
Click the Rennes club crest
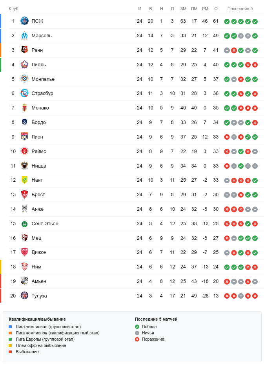pos(25,50)
